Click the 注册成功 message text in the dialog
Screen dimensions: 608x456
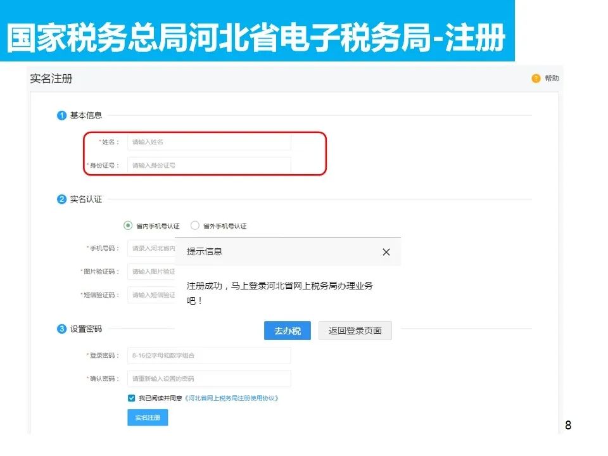(279, 293)
